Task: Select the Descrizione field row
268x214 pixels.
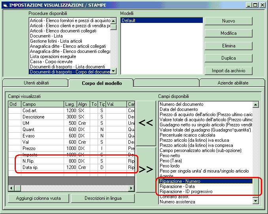Action: [x=72, y=117]
